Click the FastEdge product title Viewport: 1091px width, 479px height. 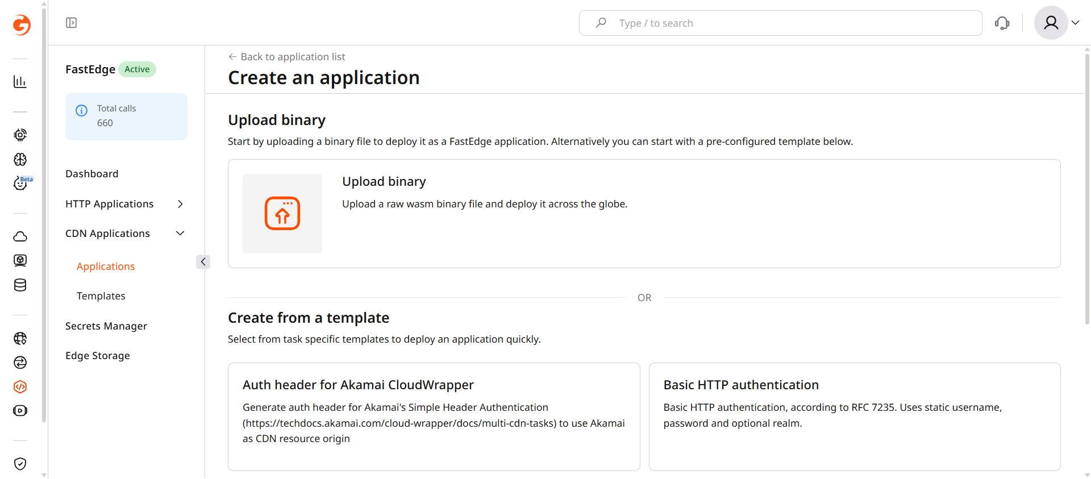90,69
